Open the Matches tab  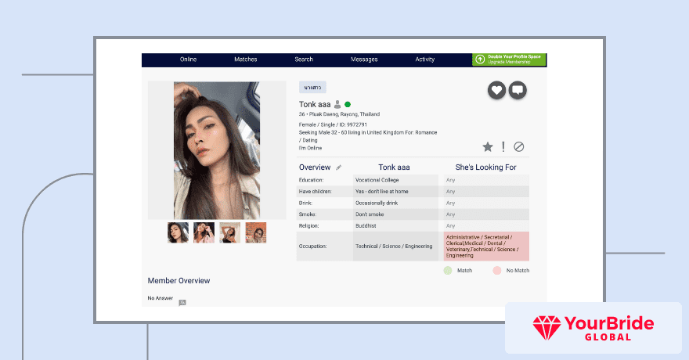[x=246, y=59]
